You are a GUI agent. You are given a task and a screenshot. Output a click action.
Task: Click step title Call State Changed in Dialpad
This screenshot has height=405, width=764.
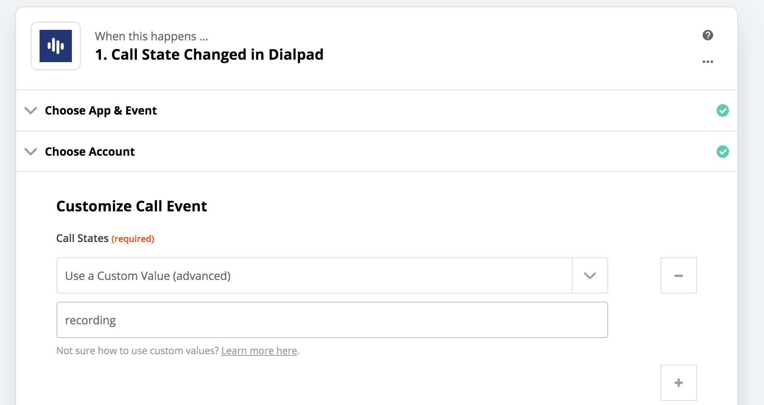coord(209,54)
